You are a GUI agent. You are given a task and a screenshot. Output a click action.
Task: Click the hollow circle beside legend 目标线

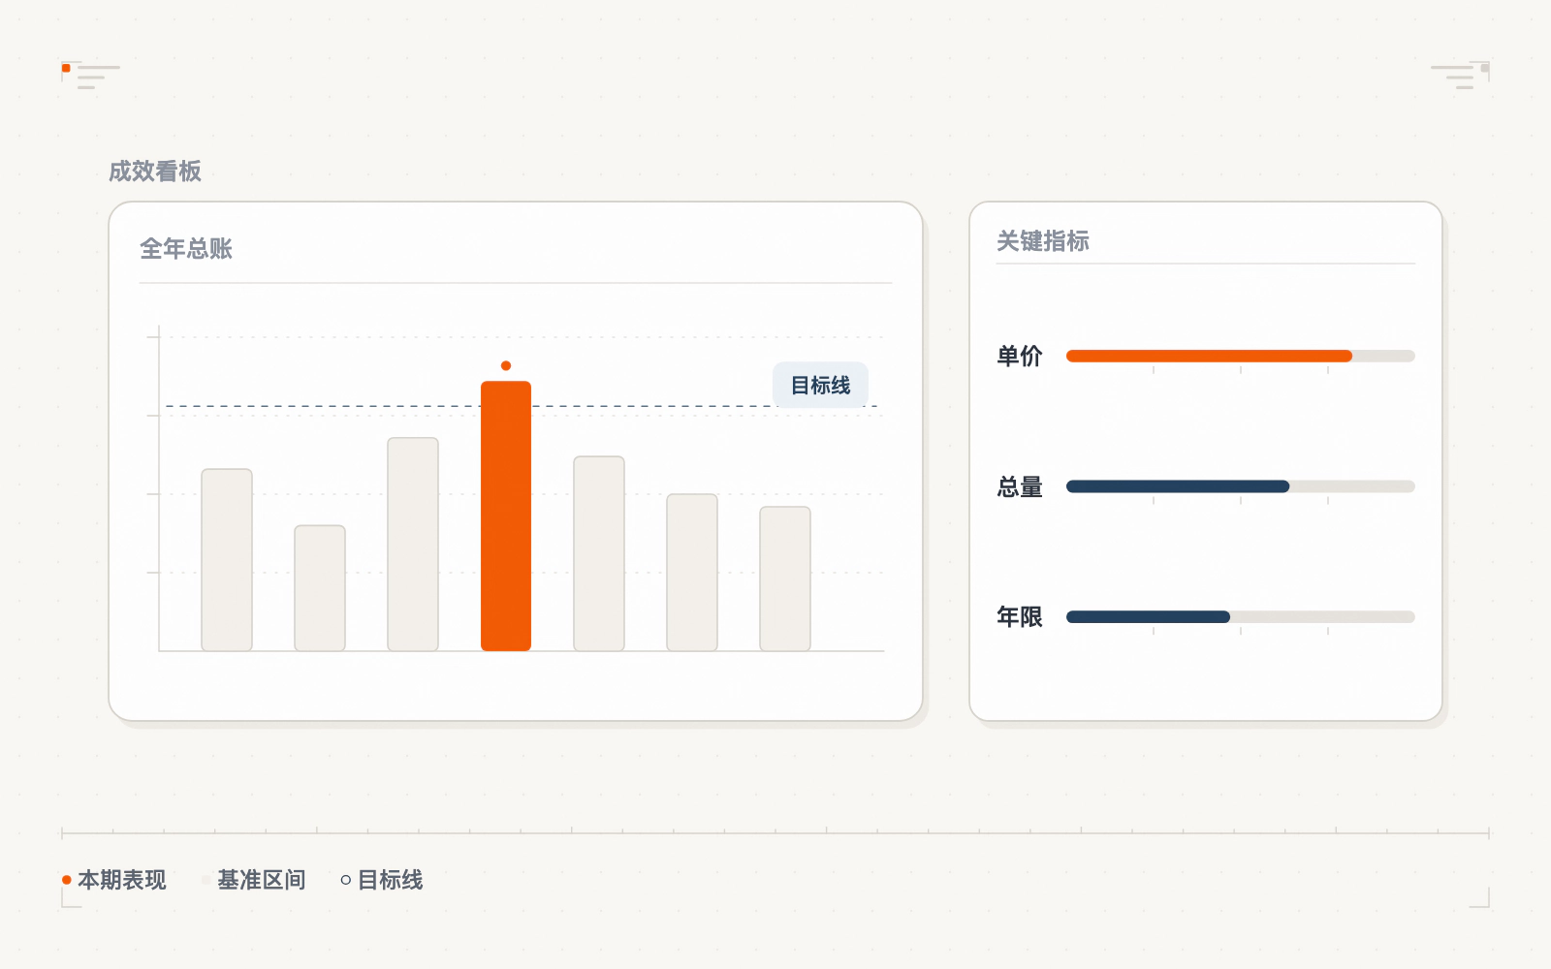tap(346, 880)
